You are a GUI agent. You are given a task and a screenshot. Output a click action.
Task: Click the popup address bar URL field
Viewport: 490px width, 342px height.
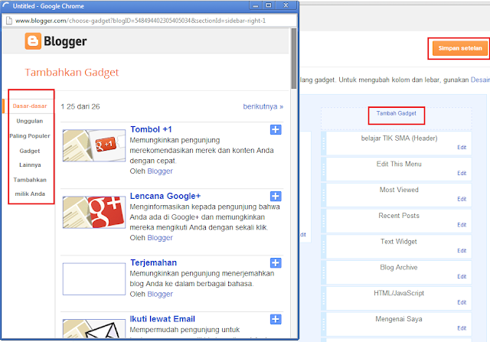[149, 21]
